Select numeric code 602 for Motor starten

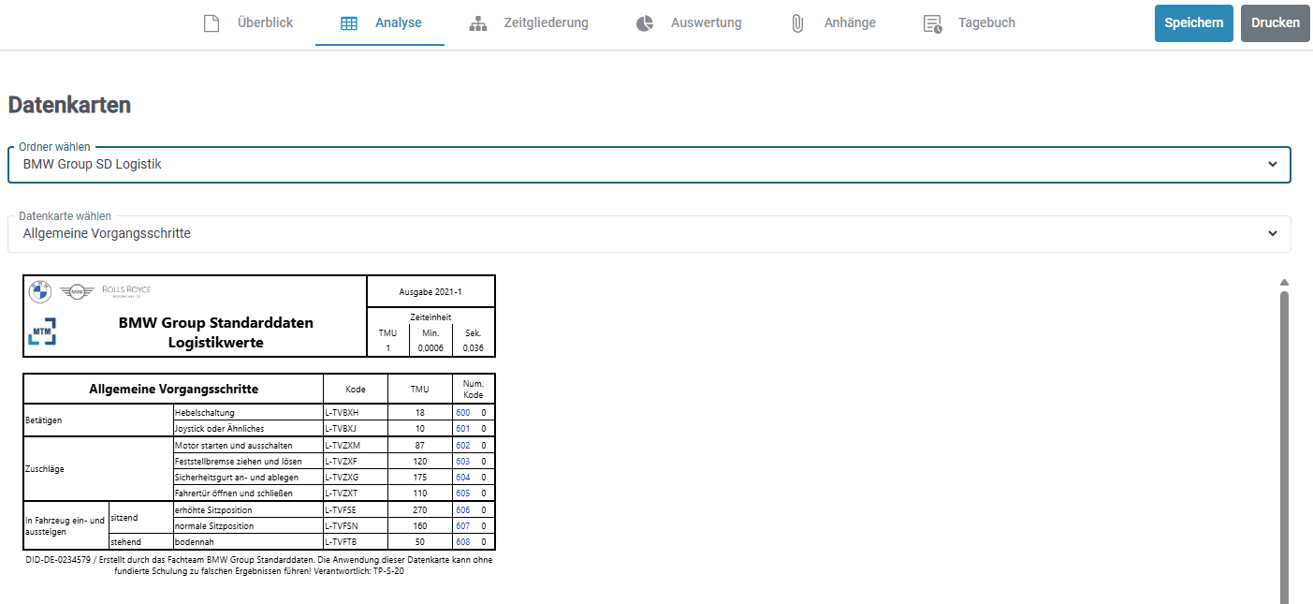462,446
